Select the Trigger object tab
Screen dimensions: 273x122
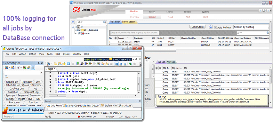point(21,99)
